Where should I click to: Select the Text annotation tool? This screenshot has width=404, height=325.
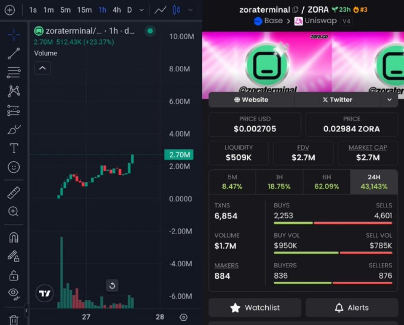tap(13, 148)
